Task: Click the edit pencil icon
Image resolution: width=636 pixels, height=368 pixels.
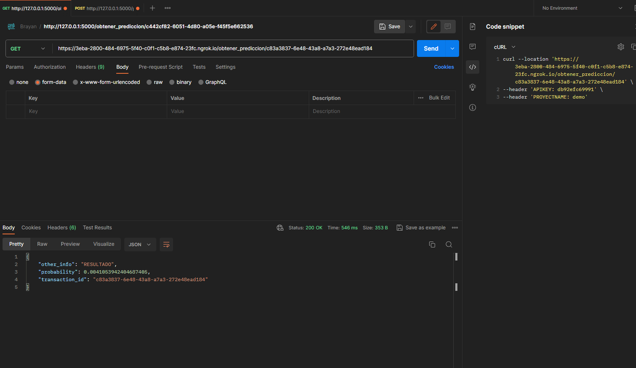Action: [434, 26]
